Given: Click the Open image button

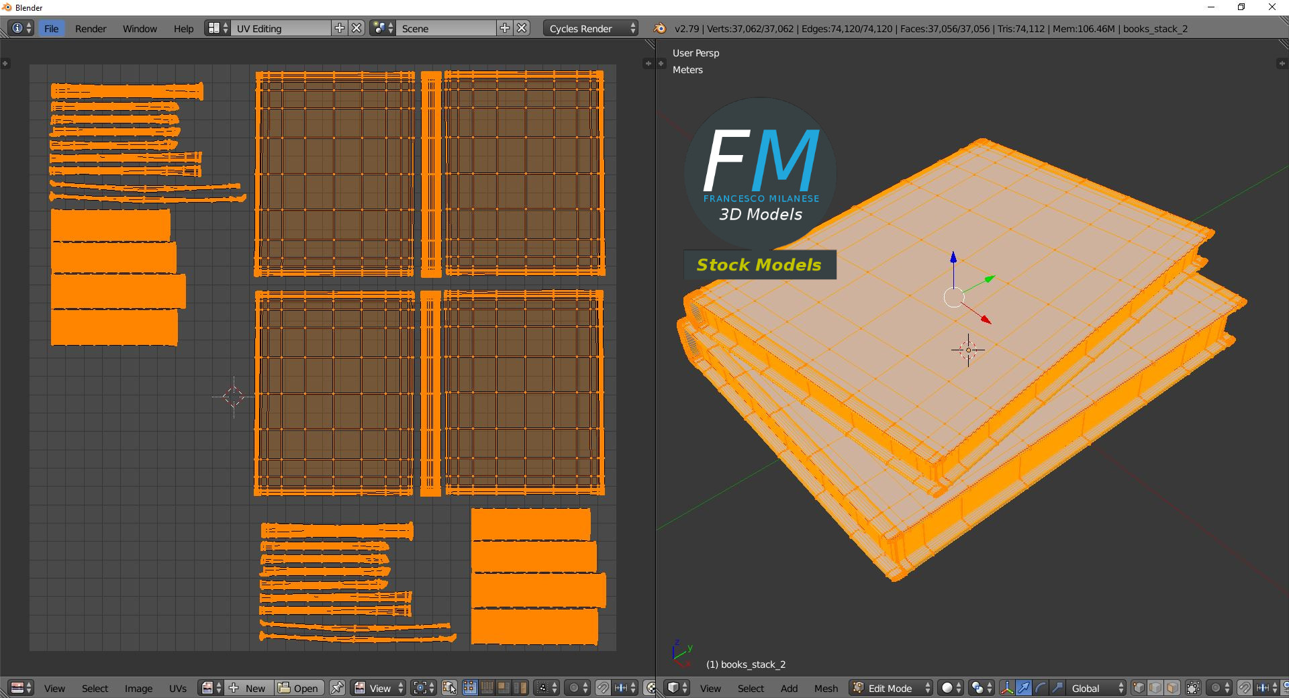Looking at the screenshot, I should coord(299,688).
